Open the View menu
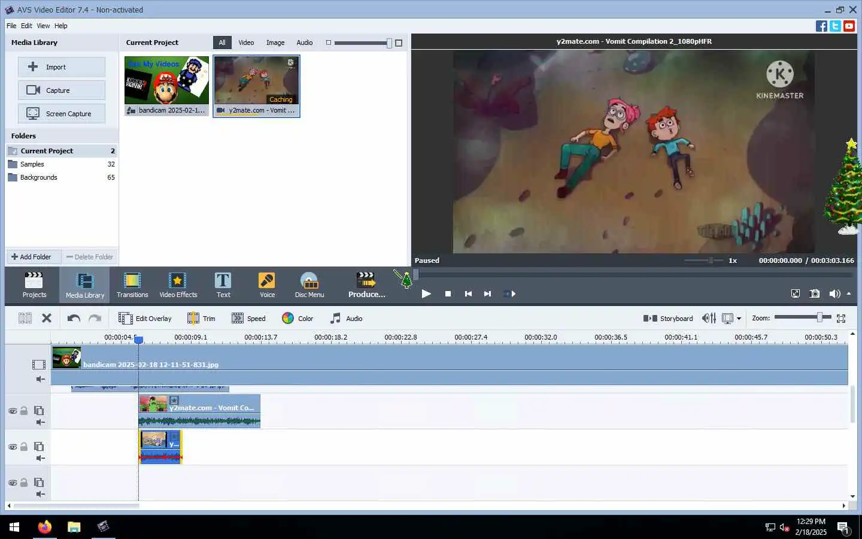Image resolution: width=862 pixels, height=539 pixels. pos(43,26)
